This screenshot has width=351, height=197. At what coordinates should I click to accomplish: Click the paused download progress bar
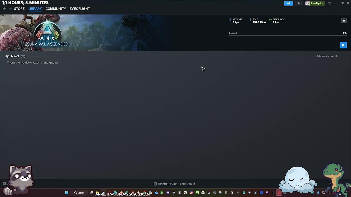pyautogui.click(x=288, y=35)
